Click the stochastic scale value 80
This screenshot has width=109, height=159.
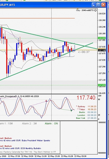(x=99, y=99)
